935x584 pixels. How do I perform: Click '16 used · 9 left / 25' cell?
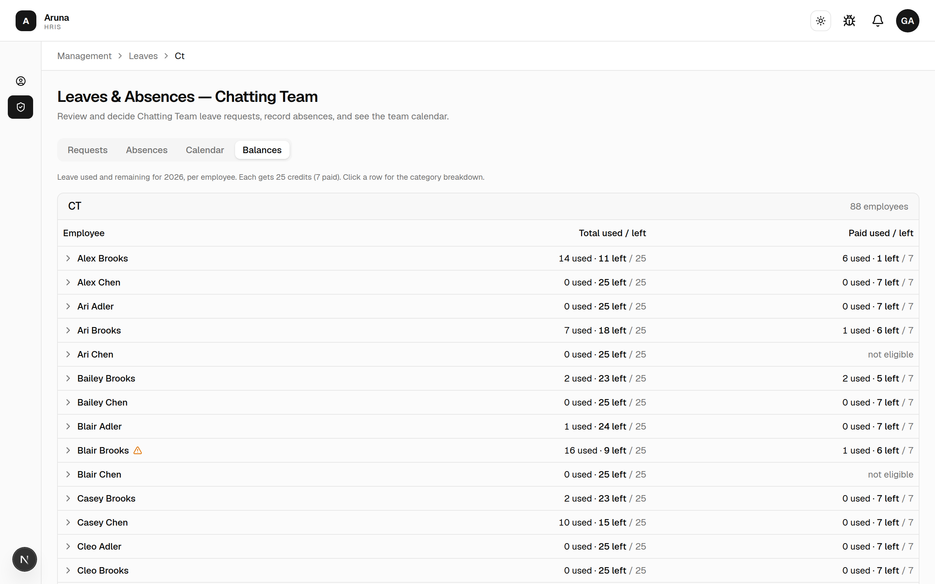(605, 450)
